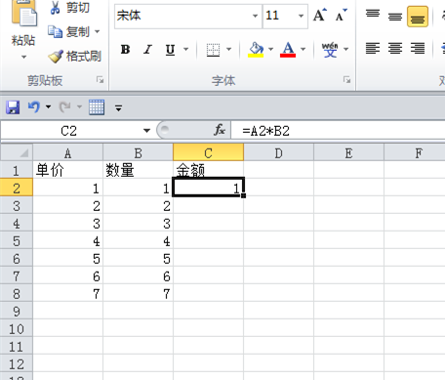Click the Format Painter (格式刷) brush icon
The height and width of the screenshot is (380, 445).
(x=56, y=57)
